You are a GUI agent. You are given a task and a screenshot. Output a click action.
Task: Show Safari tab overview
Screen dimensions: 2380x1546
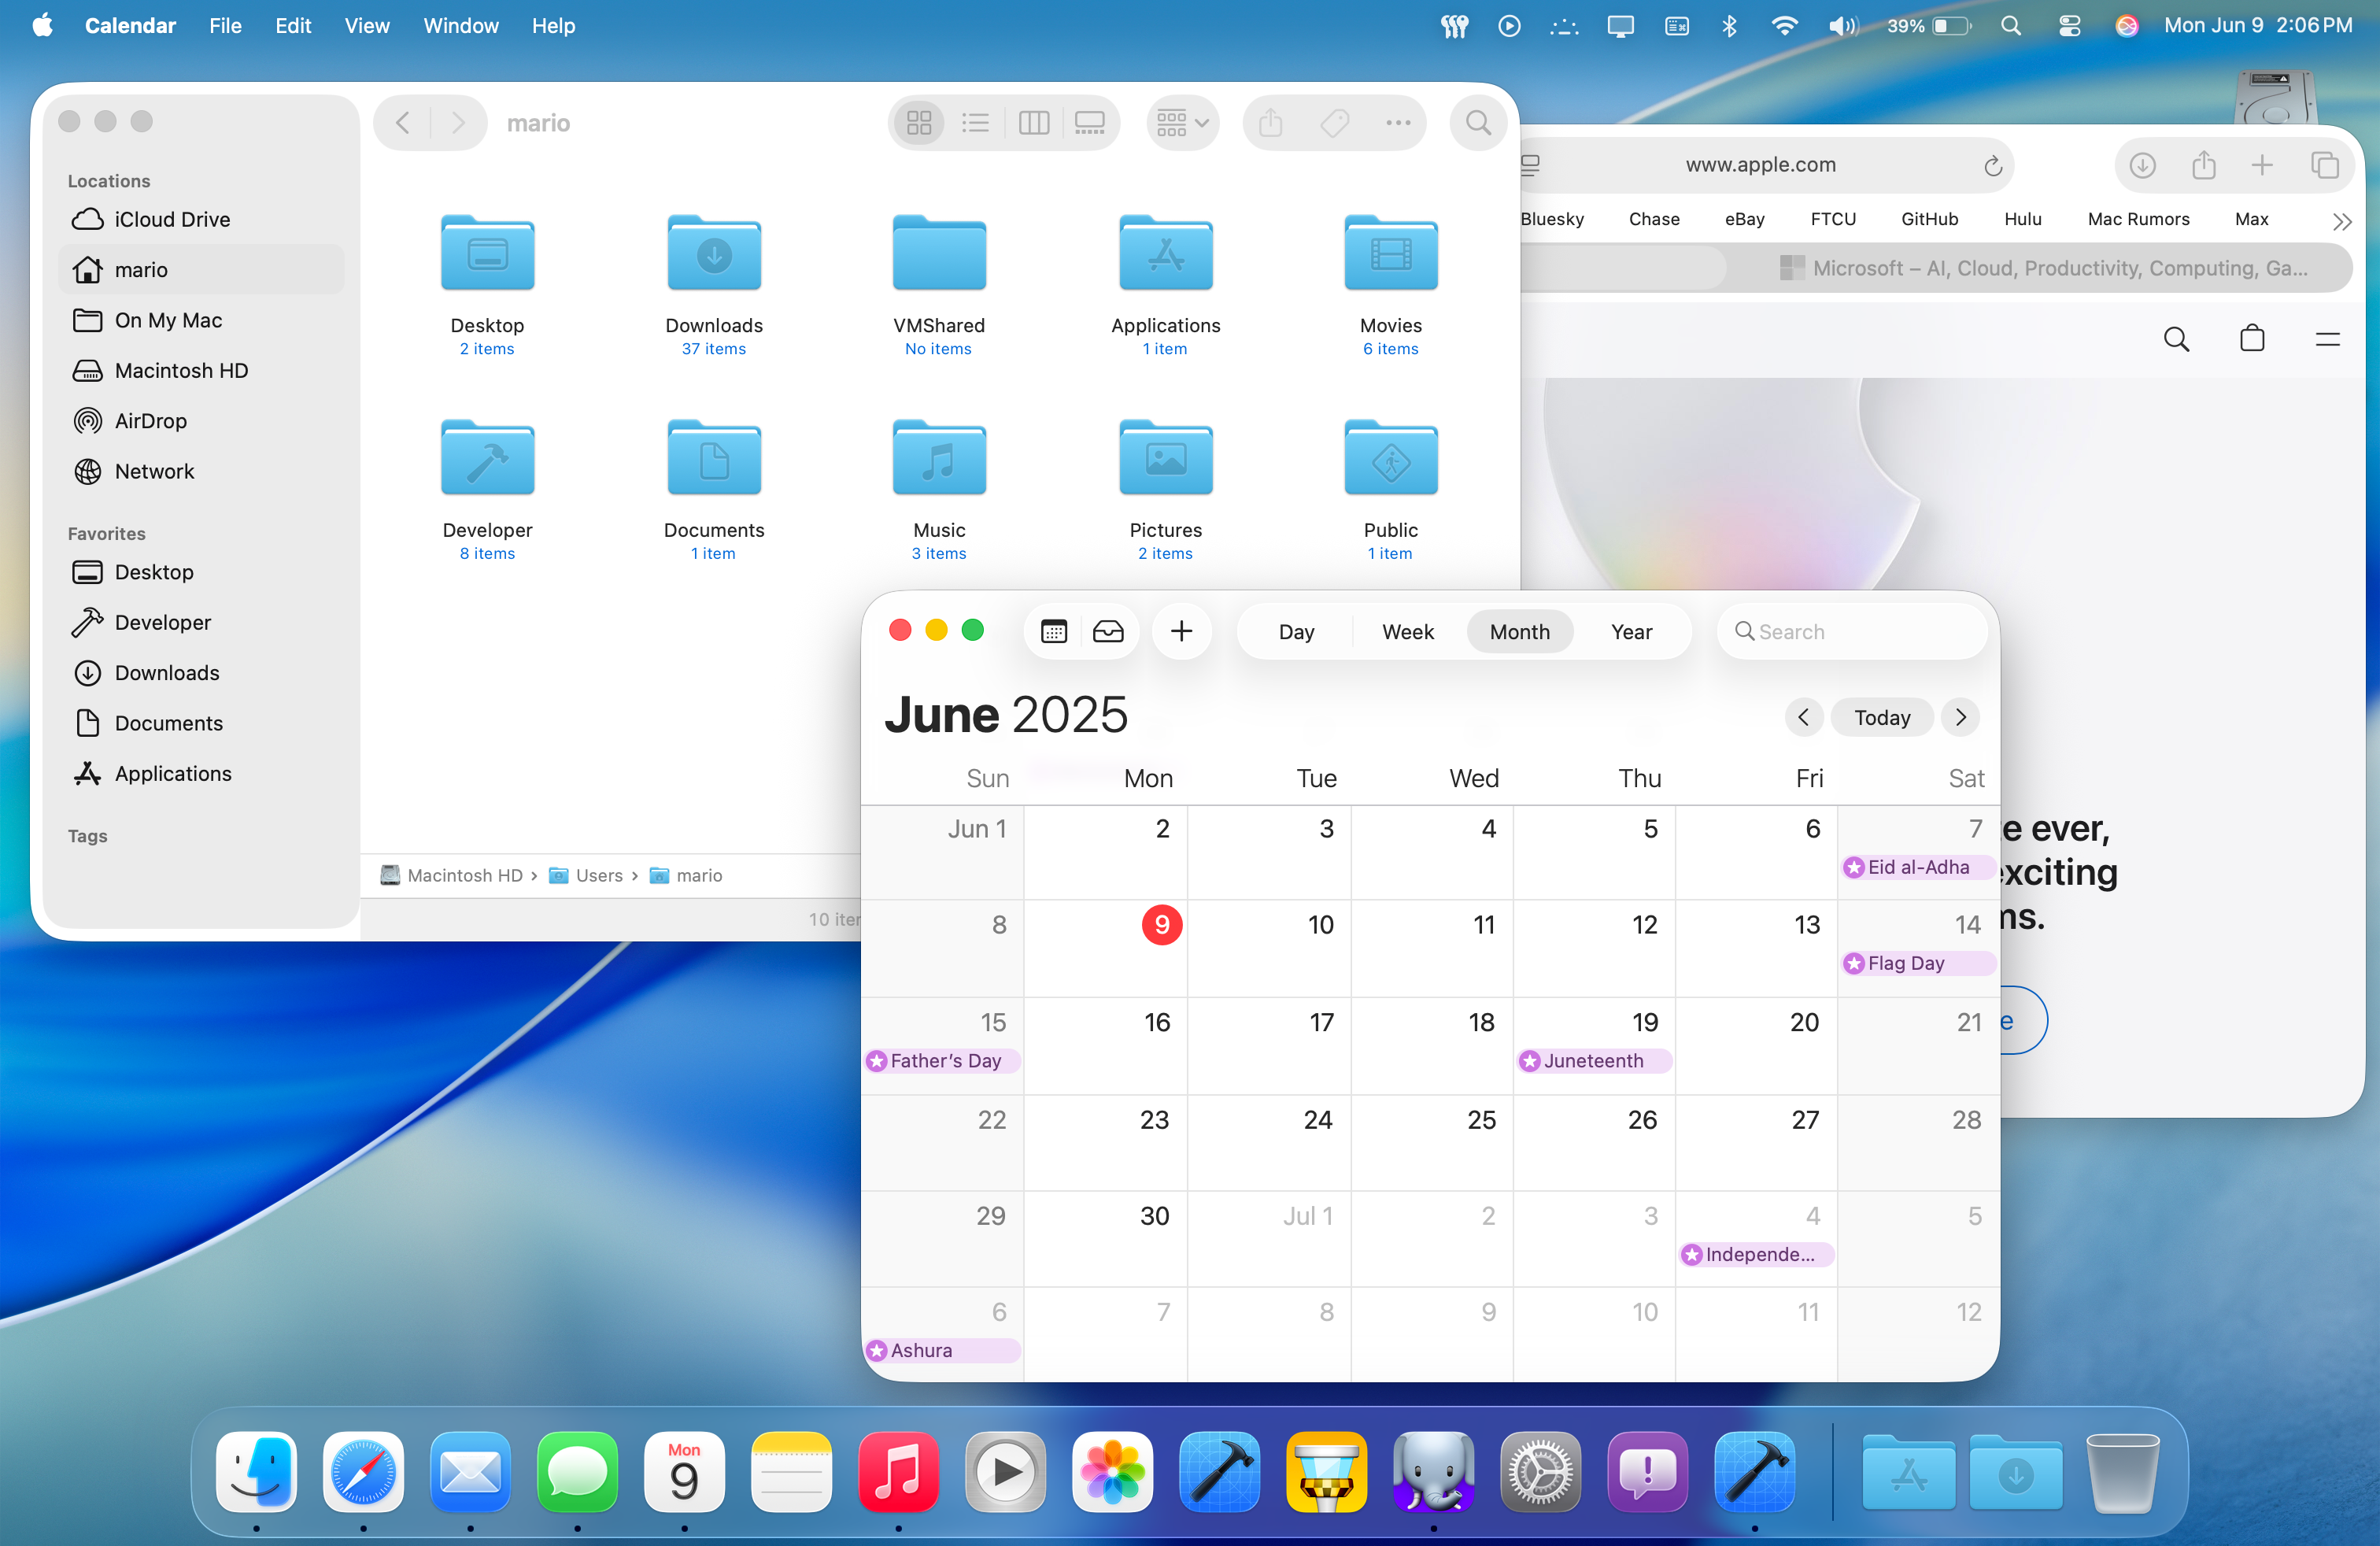point(2324,165)
